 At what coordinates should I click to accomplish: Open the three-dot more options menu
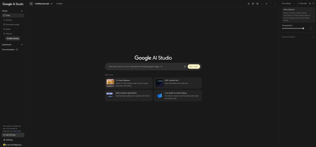[275, 3]
